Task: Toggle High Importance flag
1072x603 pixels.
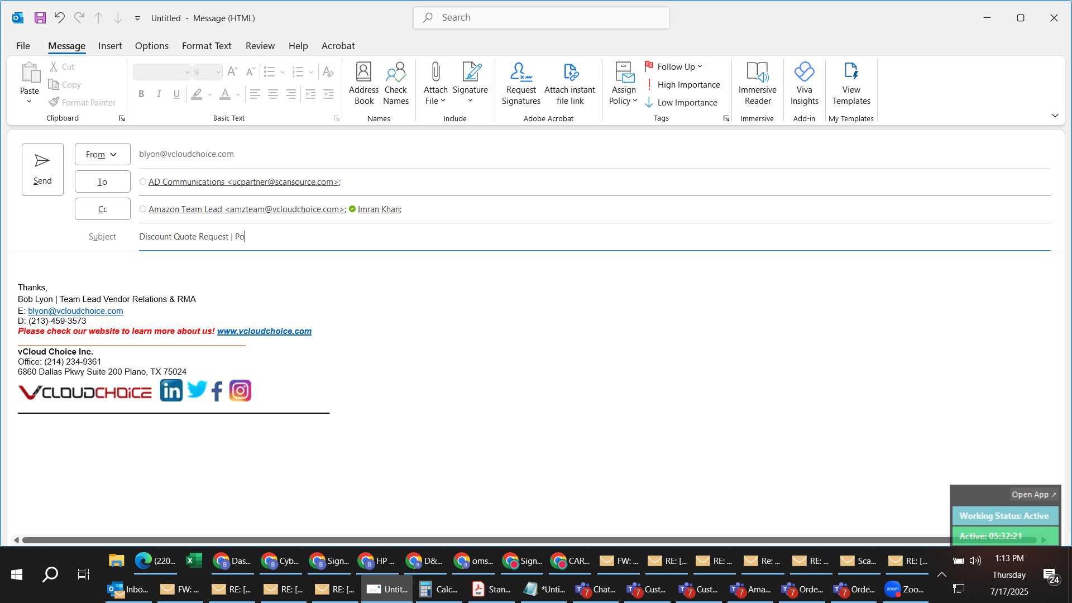Action: point(682,84)
